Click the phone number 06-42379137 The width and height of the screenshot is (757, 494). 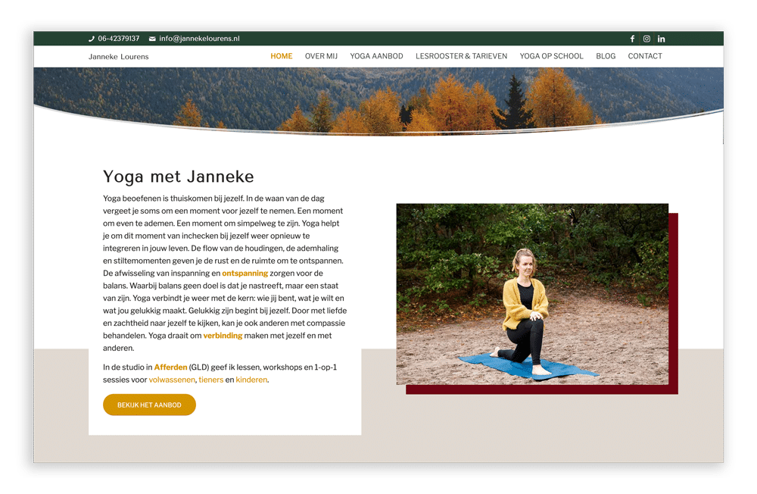click(118, 38)
